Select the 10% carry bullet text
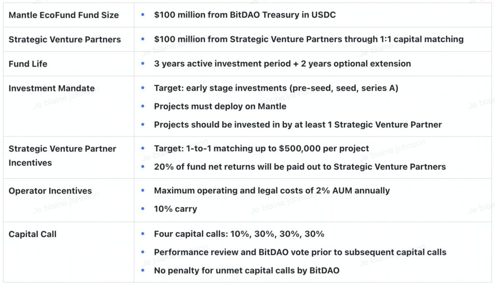The width and height of the screenshot is (495, 285). (175, 209)
